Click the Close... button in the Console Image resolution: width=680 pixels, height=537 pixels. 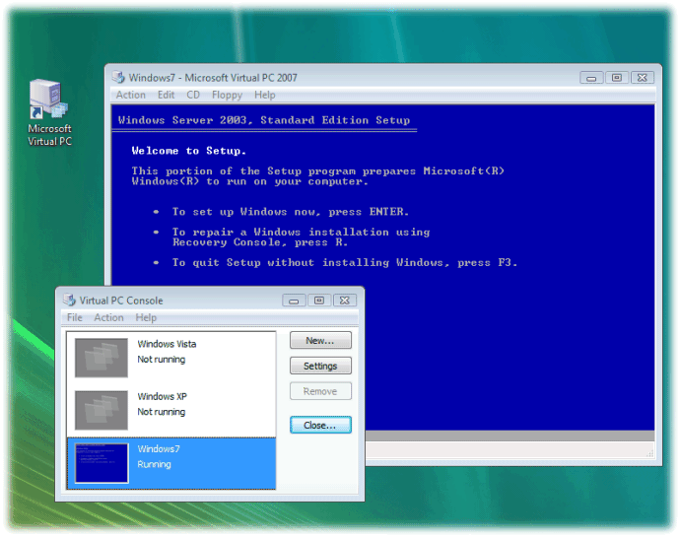coord(320,425)
